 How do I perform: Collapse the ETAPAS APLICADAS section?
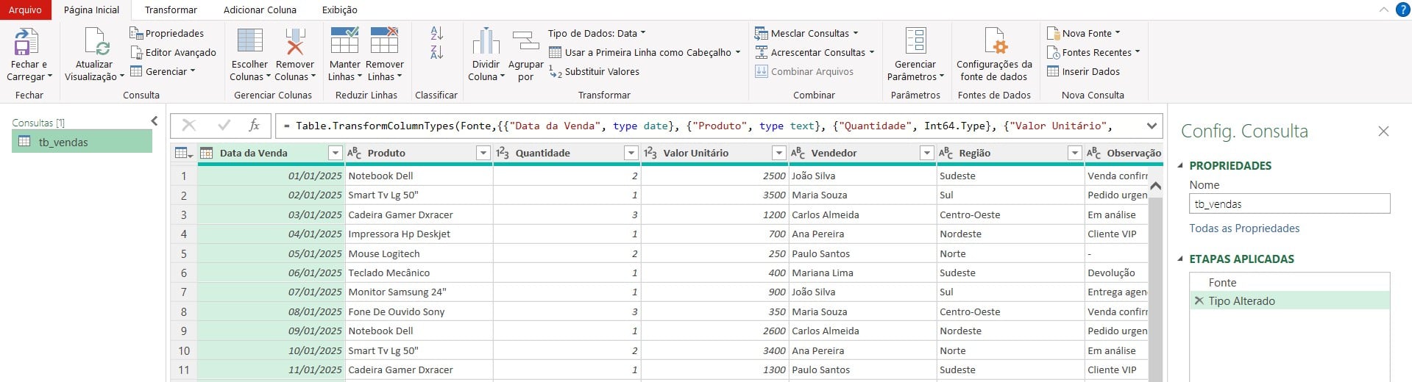pos(1181,259)
